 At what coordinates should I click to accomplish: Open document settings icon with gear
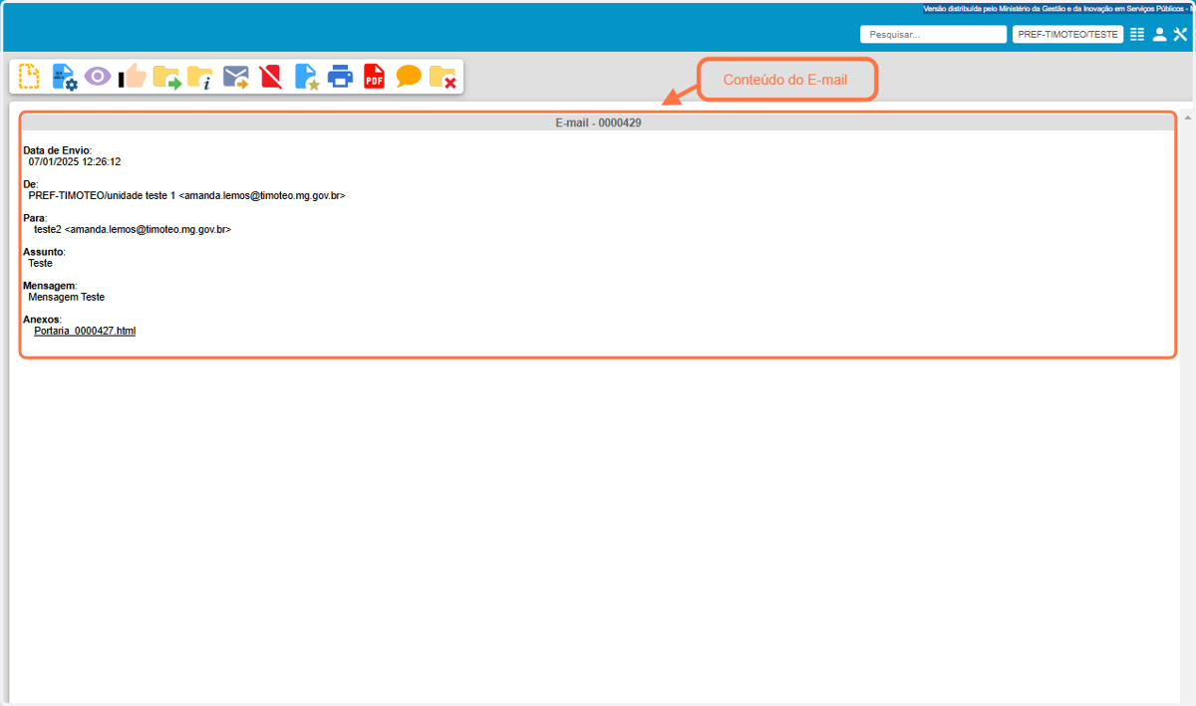click(64, 77)
